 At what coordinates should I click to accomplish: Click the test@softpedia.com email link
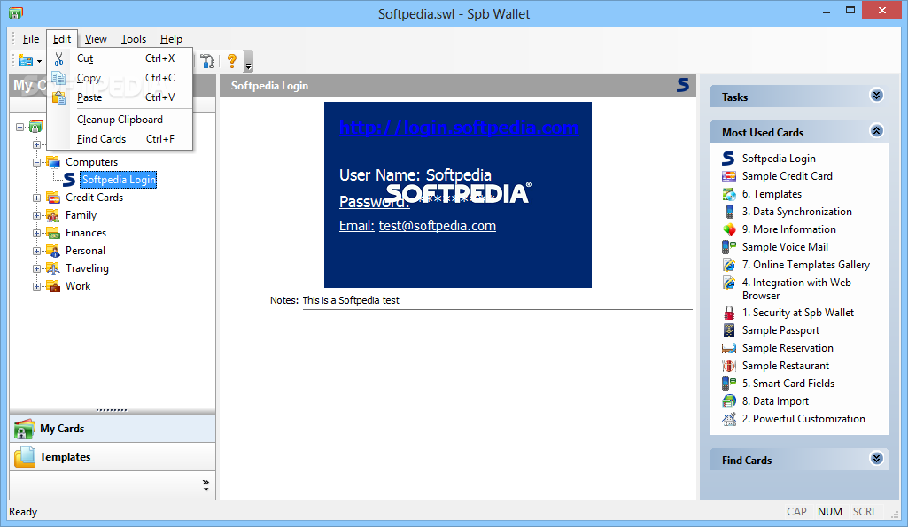tap(438, 226)
